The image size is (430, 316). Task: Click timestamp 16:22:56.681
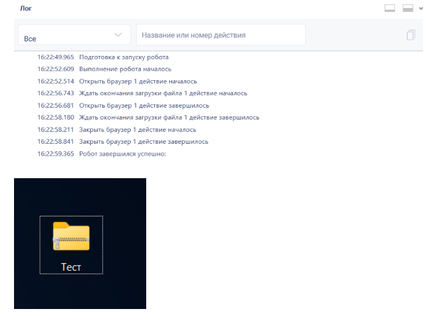coord(56,106)
